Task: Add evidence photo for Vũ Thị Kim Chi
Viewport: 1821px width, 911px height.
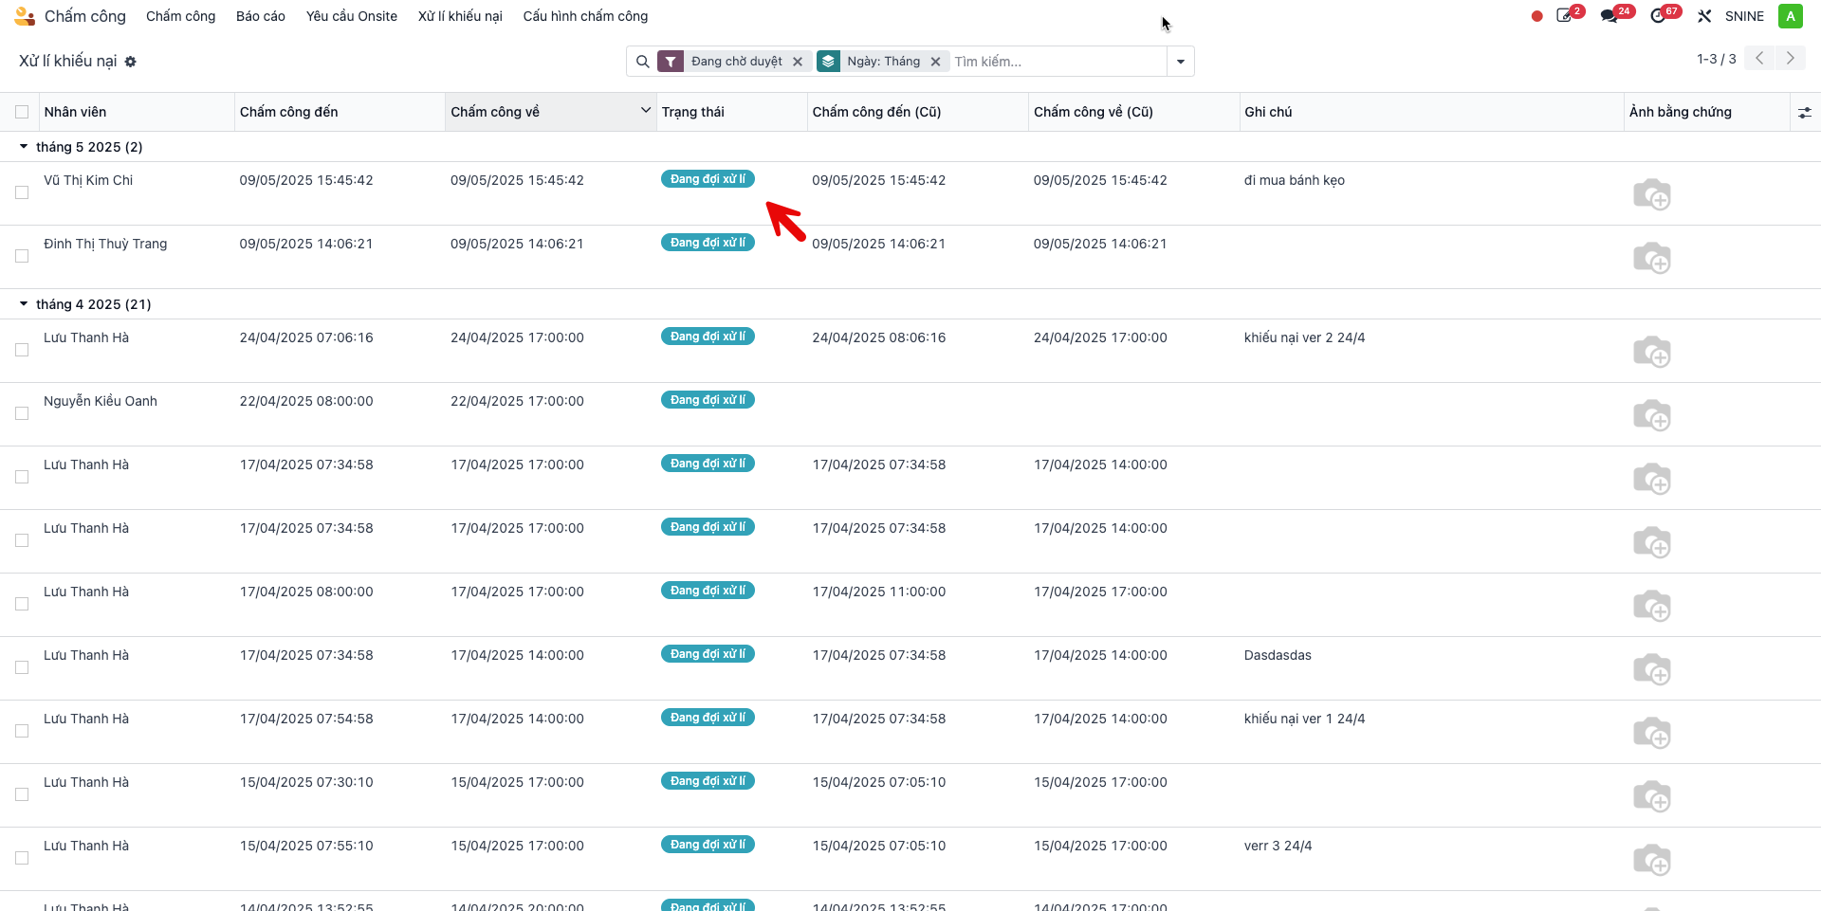Action: click(x=1651, y=194)
